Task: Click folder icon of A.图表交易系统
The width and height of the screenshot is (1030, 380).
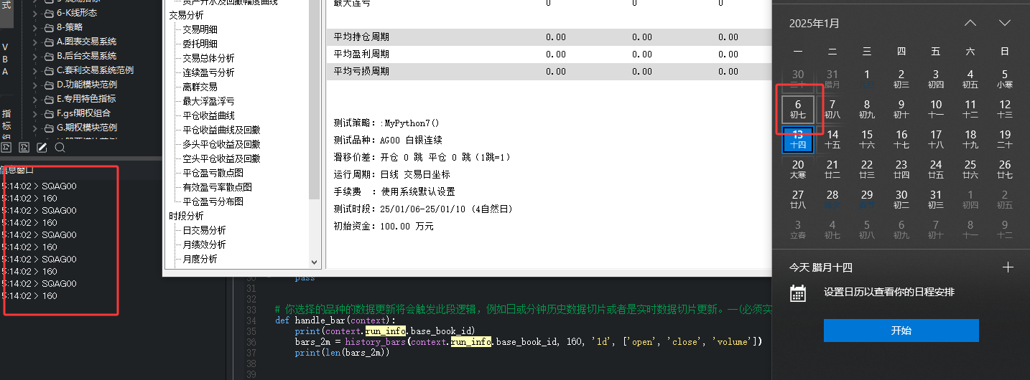Action: (x=49, y=42)
